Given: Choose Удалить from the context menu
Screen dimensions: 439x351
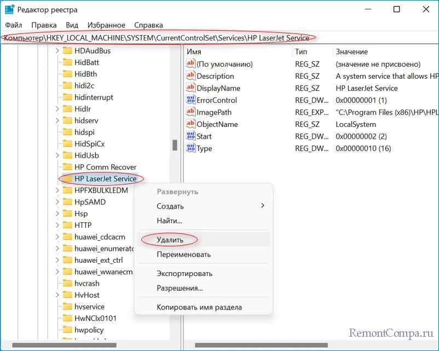Looking at the screenshot, I should [170, 240].
